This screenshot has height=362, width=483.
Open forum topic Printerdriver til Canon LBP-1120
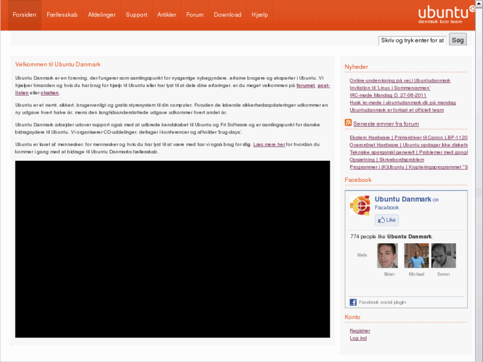(x=409, y=137)
